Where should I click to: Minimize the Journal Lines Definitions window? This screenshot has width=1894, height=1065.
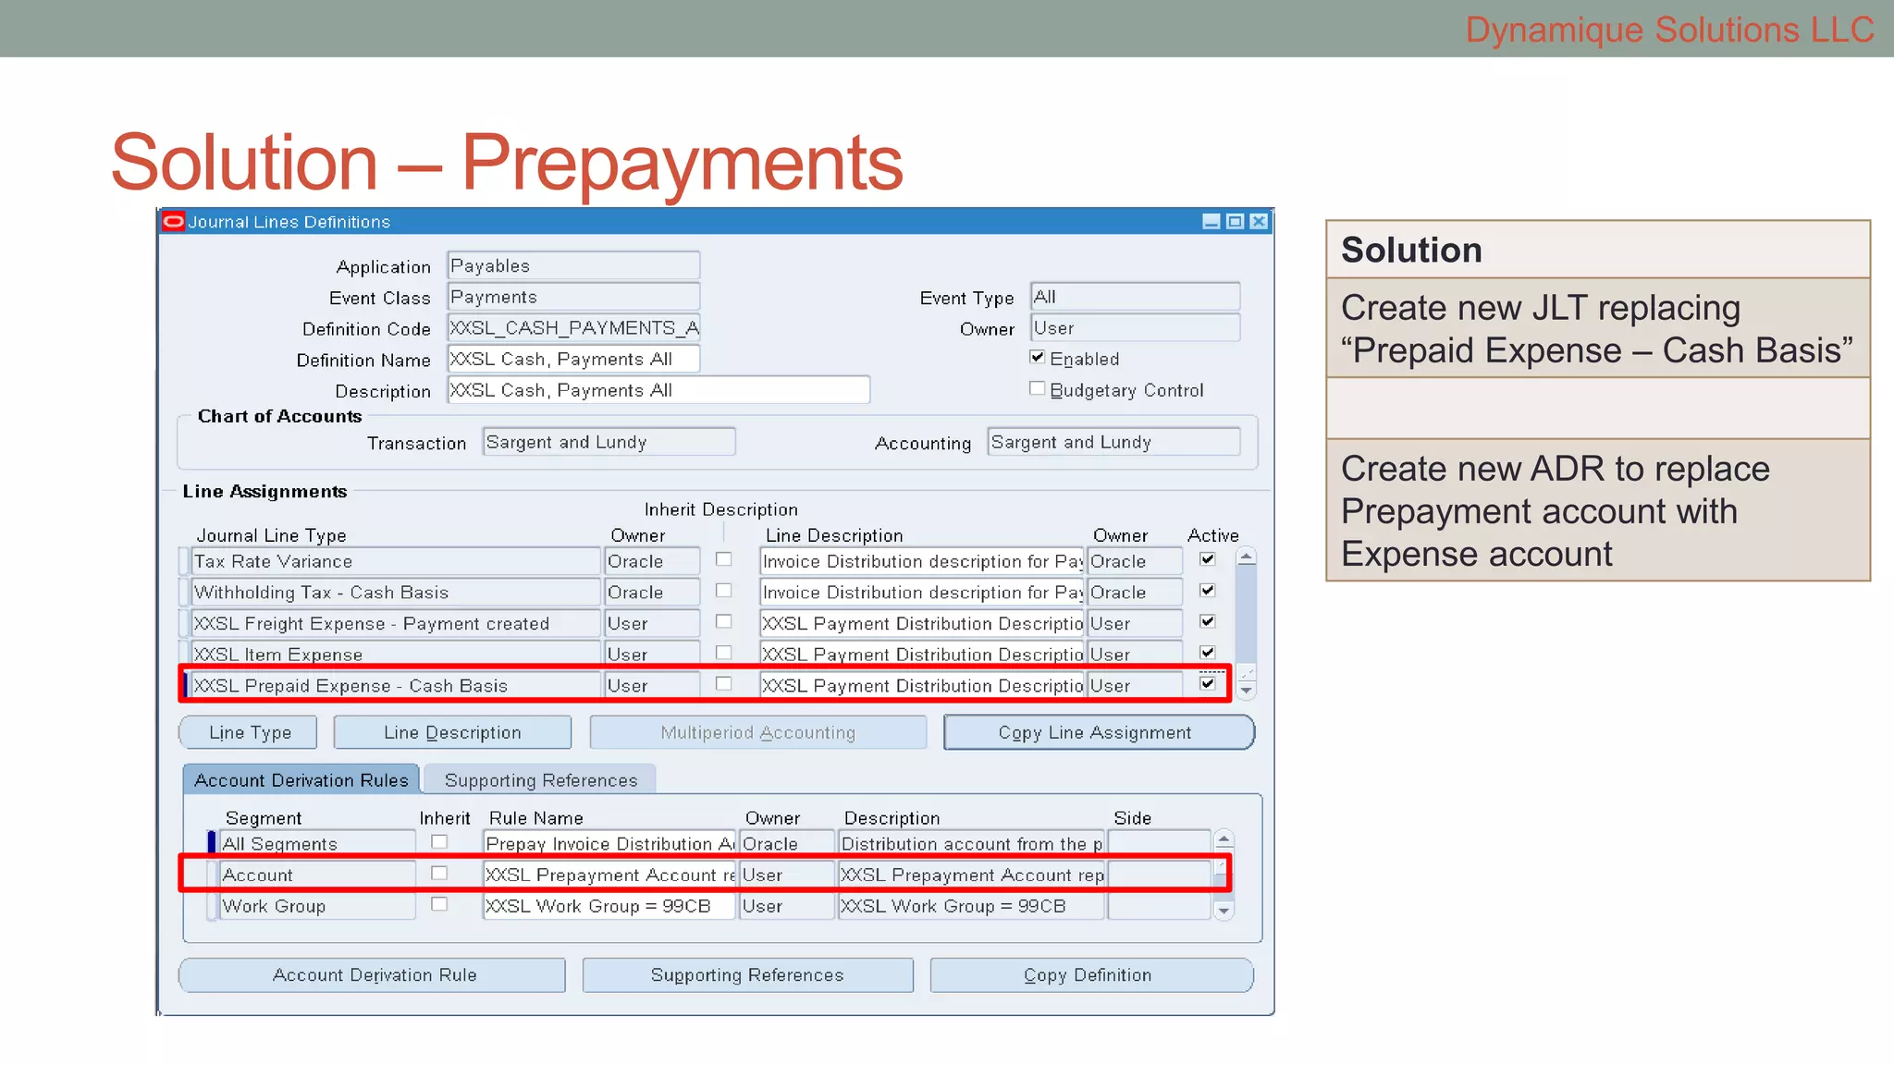(1211, 222)
